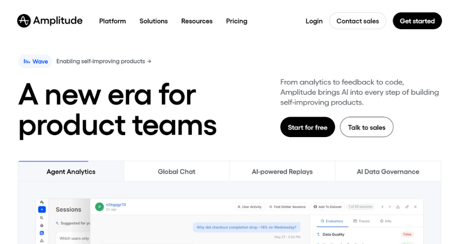Click the Start for free button
The width and height of the screenshot is (460, 244).
[x=307, y=127]
